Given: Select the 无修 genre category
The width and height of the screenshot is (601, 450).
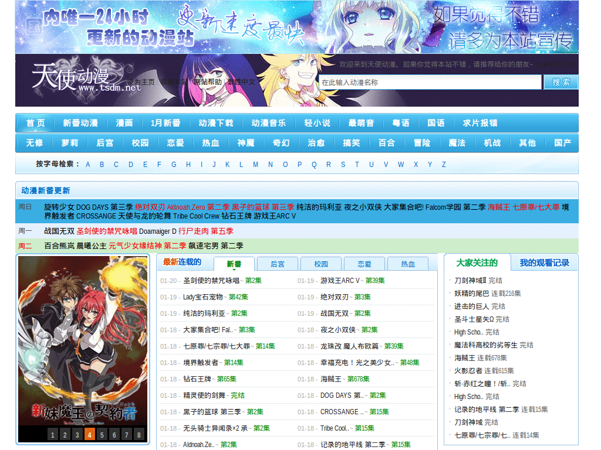Looking at the screenshot, I should pos(35,143).
